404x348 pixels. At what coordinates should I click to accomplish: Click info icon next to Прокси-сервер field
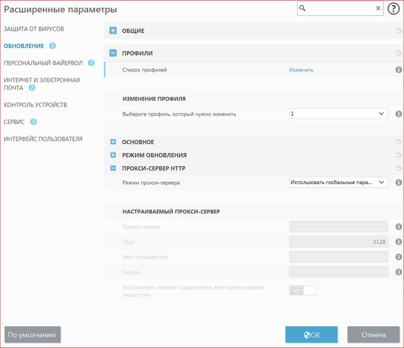click(399, 227)
